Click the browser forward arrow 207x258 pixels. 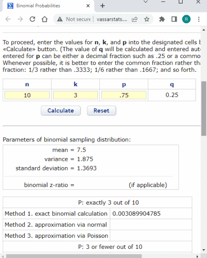(x=20, y=19)
